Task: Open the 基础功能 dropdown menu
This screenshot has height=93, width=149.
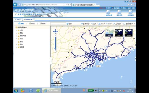Action: click(85, 24)
